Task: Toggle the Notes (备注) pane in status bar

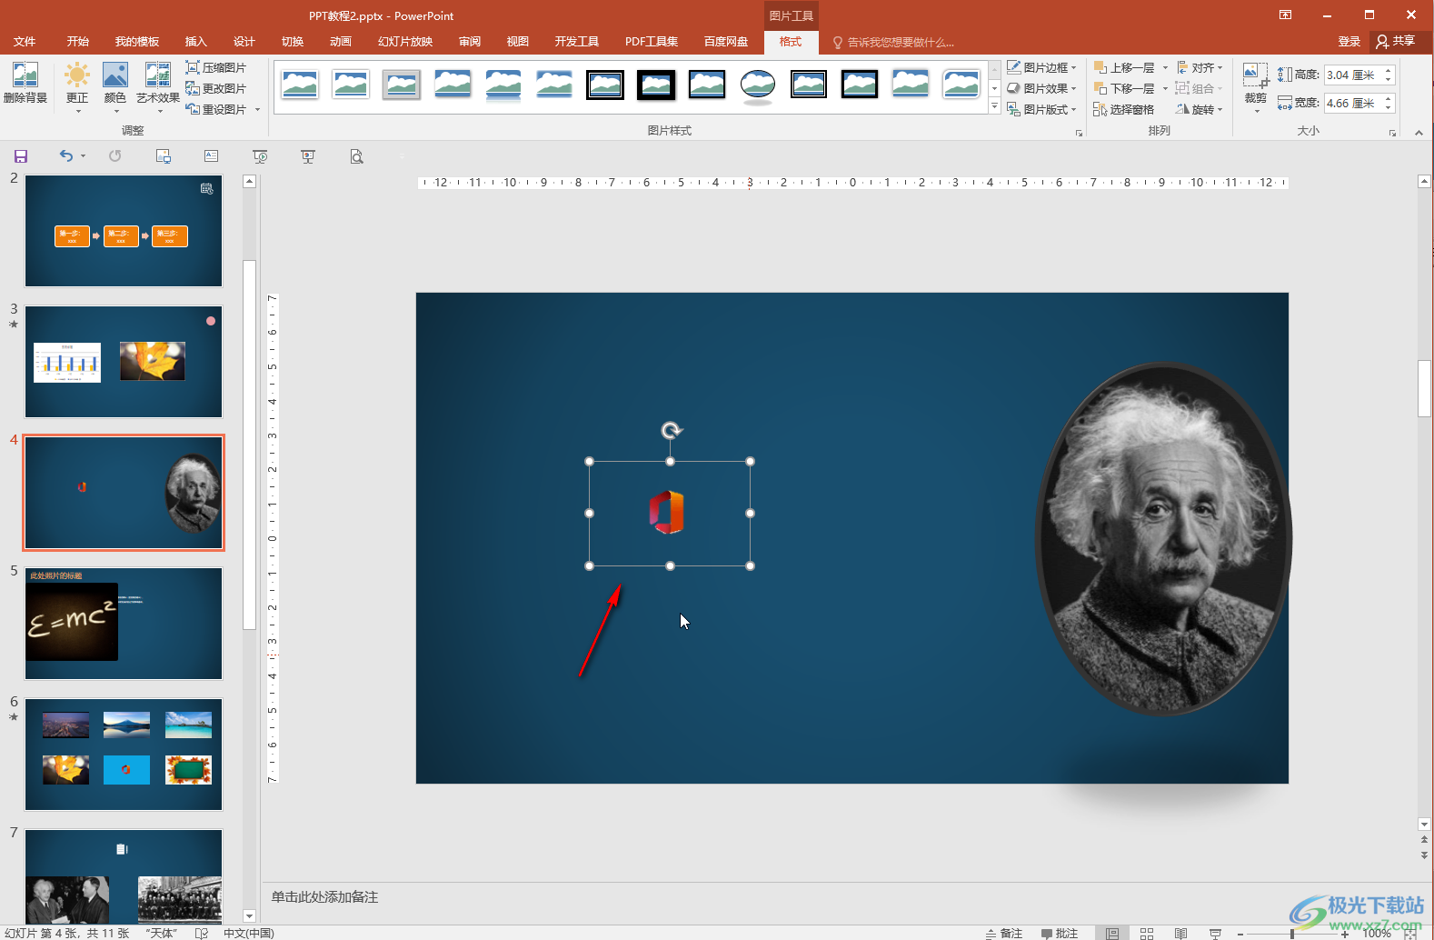Action: pos(1004,934)
